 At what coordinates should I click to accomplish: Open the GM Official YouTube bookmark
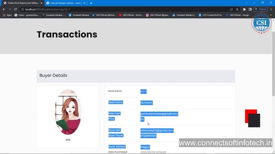[x=131, y=15]
